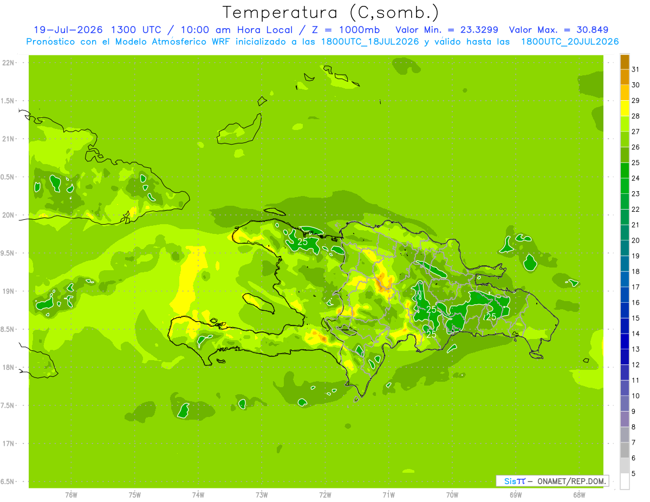The width and height of the screenshot is (650, 502).
Task: Click the legend scale value 12
Action: click(636, 365)
